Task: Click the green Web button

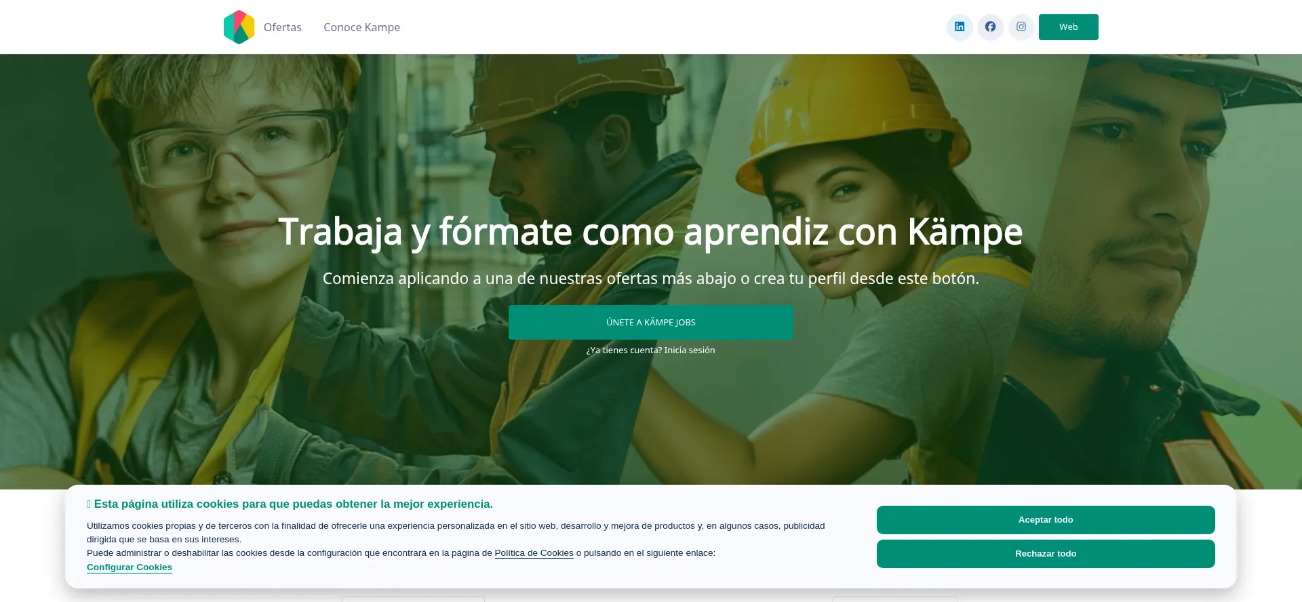Action: pyautogui.click(x=1068, y=27)
